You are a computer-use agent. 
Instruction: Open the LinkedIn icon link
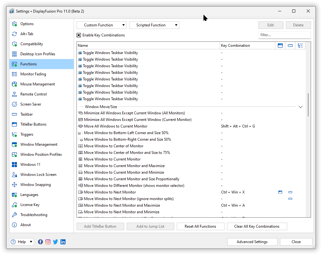[63, 242]
